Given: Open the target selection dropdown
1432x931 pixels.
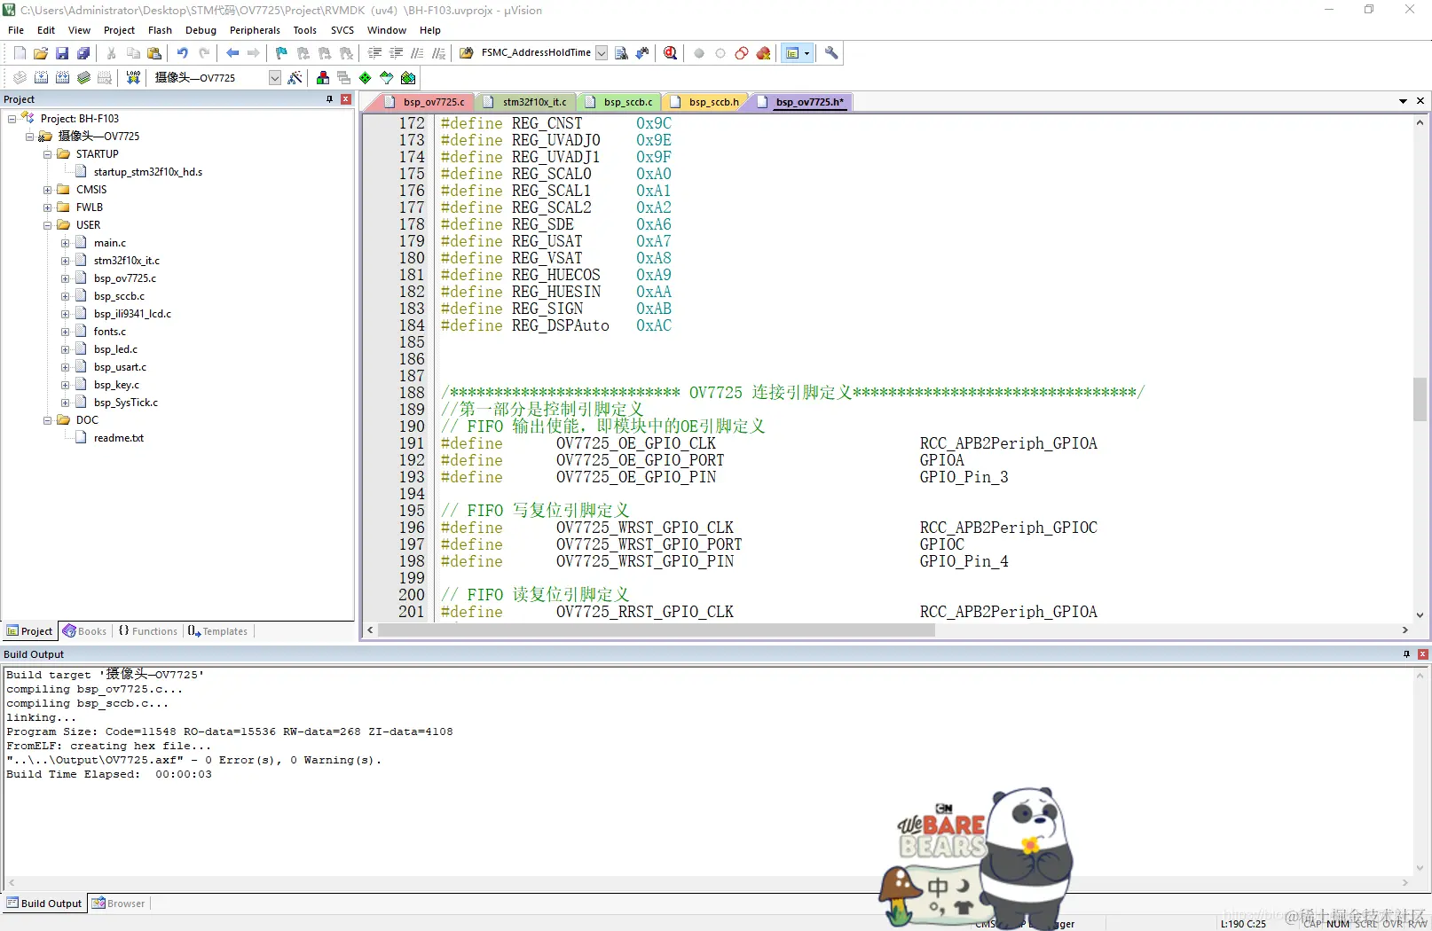Looking at the screenshot, I should coord(275,78).
